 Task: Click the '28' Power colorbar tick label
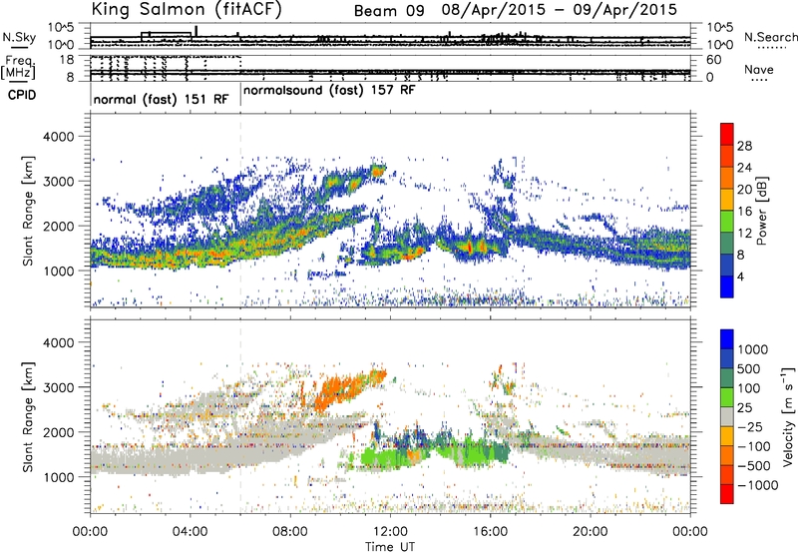coord(744,146)
